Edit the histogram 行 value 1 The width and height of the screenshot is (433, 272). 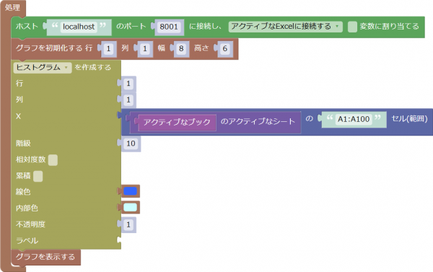tap(128, 84)
